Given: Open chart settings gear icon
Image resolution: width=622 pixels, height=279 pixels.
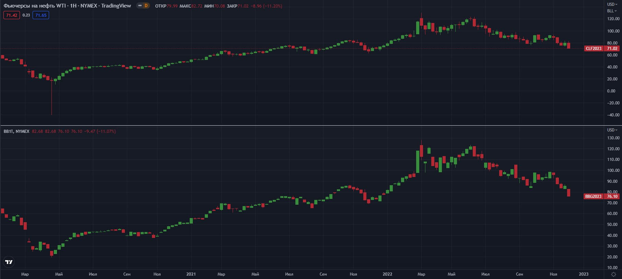Looking at the screenshot, I should tap(614, 274).
